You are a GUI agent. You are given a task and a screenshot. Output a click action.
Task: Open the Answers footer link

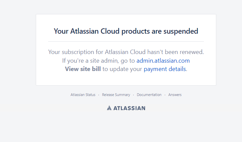[x=175, y=95]
